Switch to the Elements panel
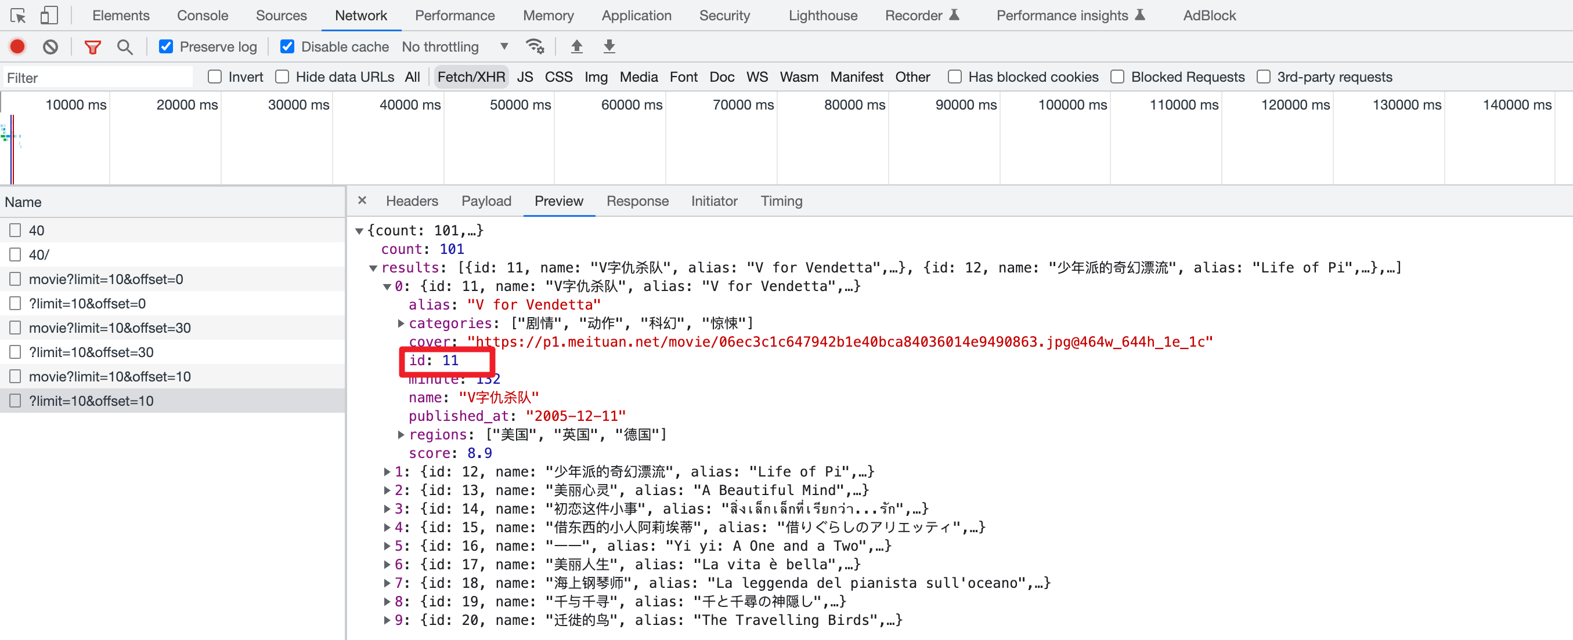 [121, 16]
